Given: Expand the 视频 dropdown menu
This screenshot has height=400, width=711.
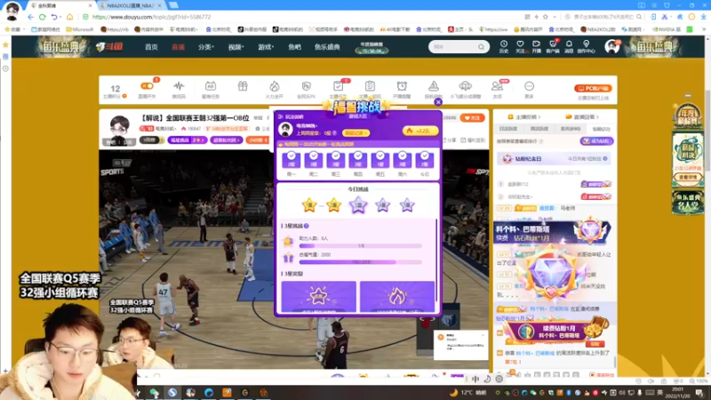Looking at the screenshot, I should pos(236,47).
